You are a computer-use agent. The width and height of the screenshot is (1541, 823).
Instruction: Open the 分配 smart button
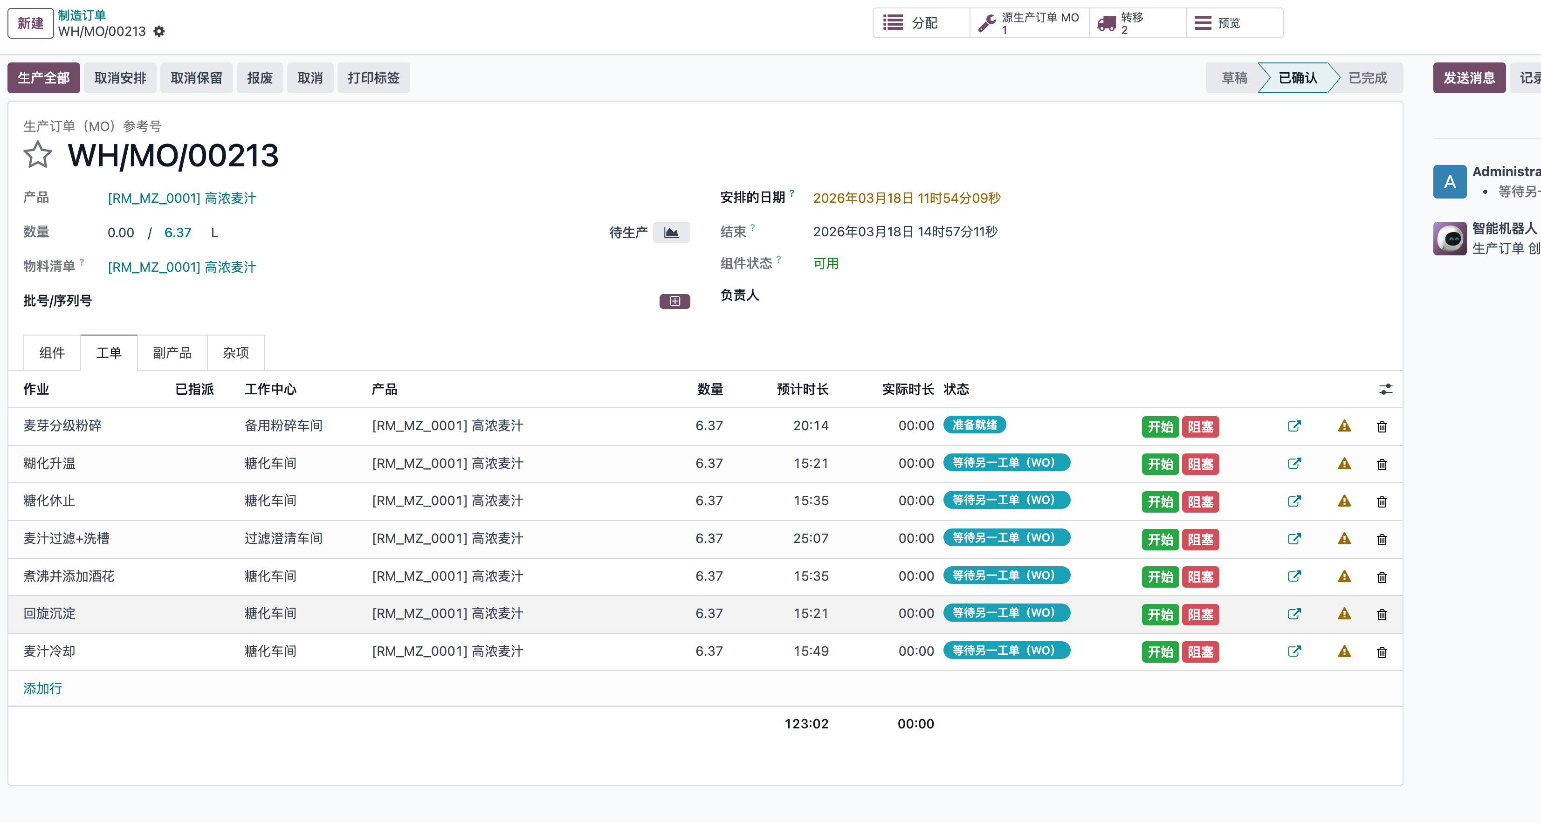(x=921, y=23)
